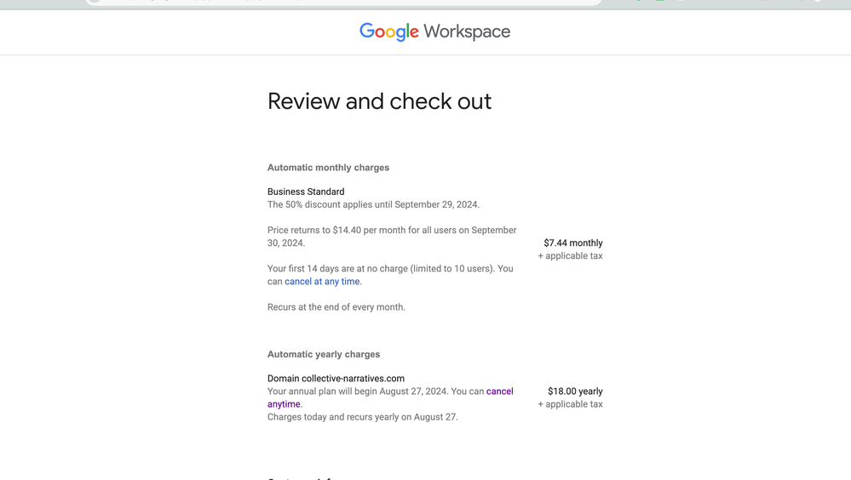Click the 'Automatic monthly charges' heading

point(328,168)
